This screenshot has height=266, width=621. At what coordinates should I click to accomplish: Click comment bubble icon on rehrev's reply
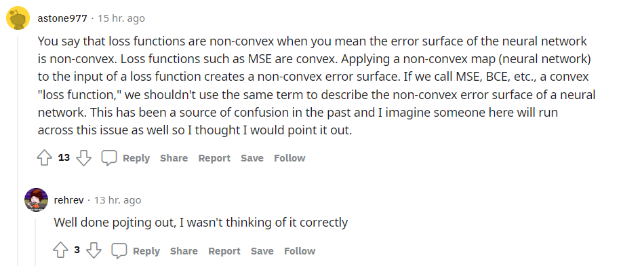(119, 250)
